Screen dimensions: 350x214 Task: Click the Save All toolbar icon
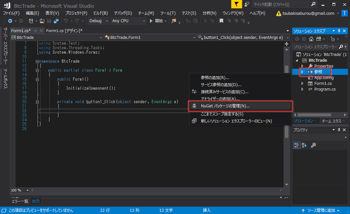pos(56,21)
